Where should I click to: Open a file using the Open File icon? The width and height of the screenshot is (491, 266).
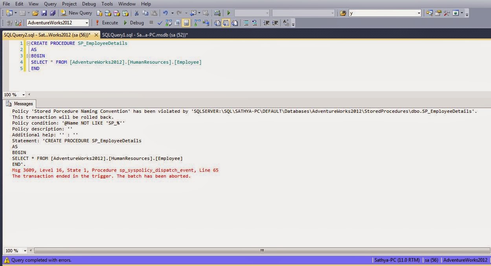point(36,13)
